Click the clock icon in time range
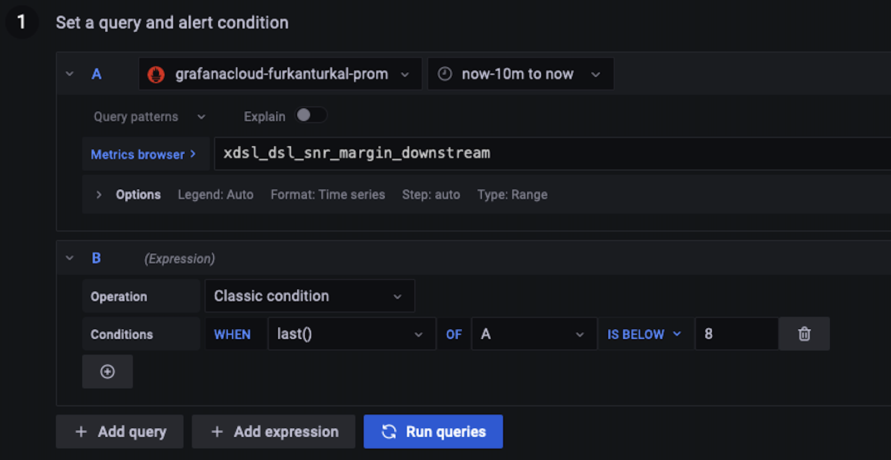 click(x=445, y=74)
